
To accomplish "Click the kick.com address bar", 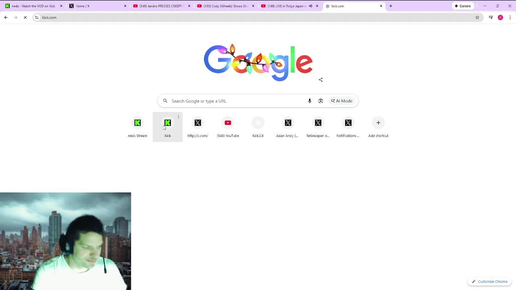I will (x=257, y=17).
